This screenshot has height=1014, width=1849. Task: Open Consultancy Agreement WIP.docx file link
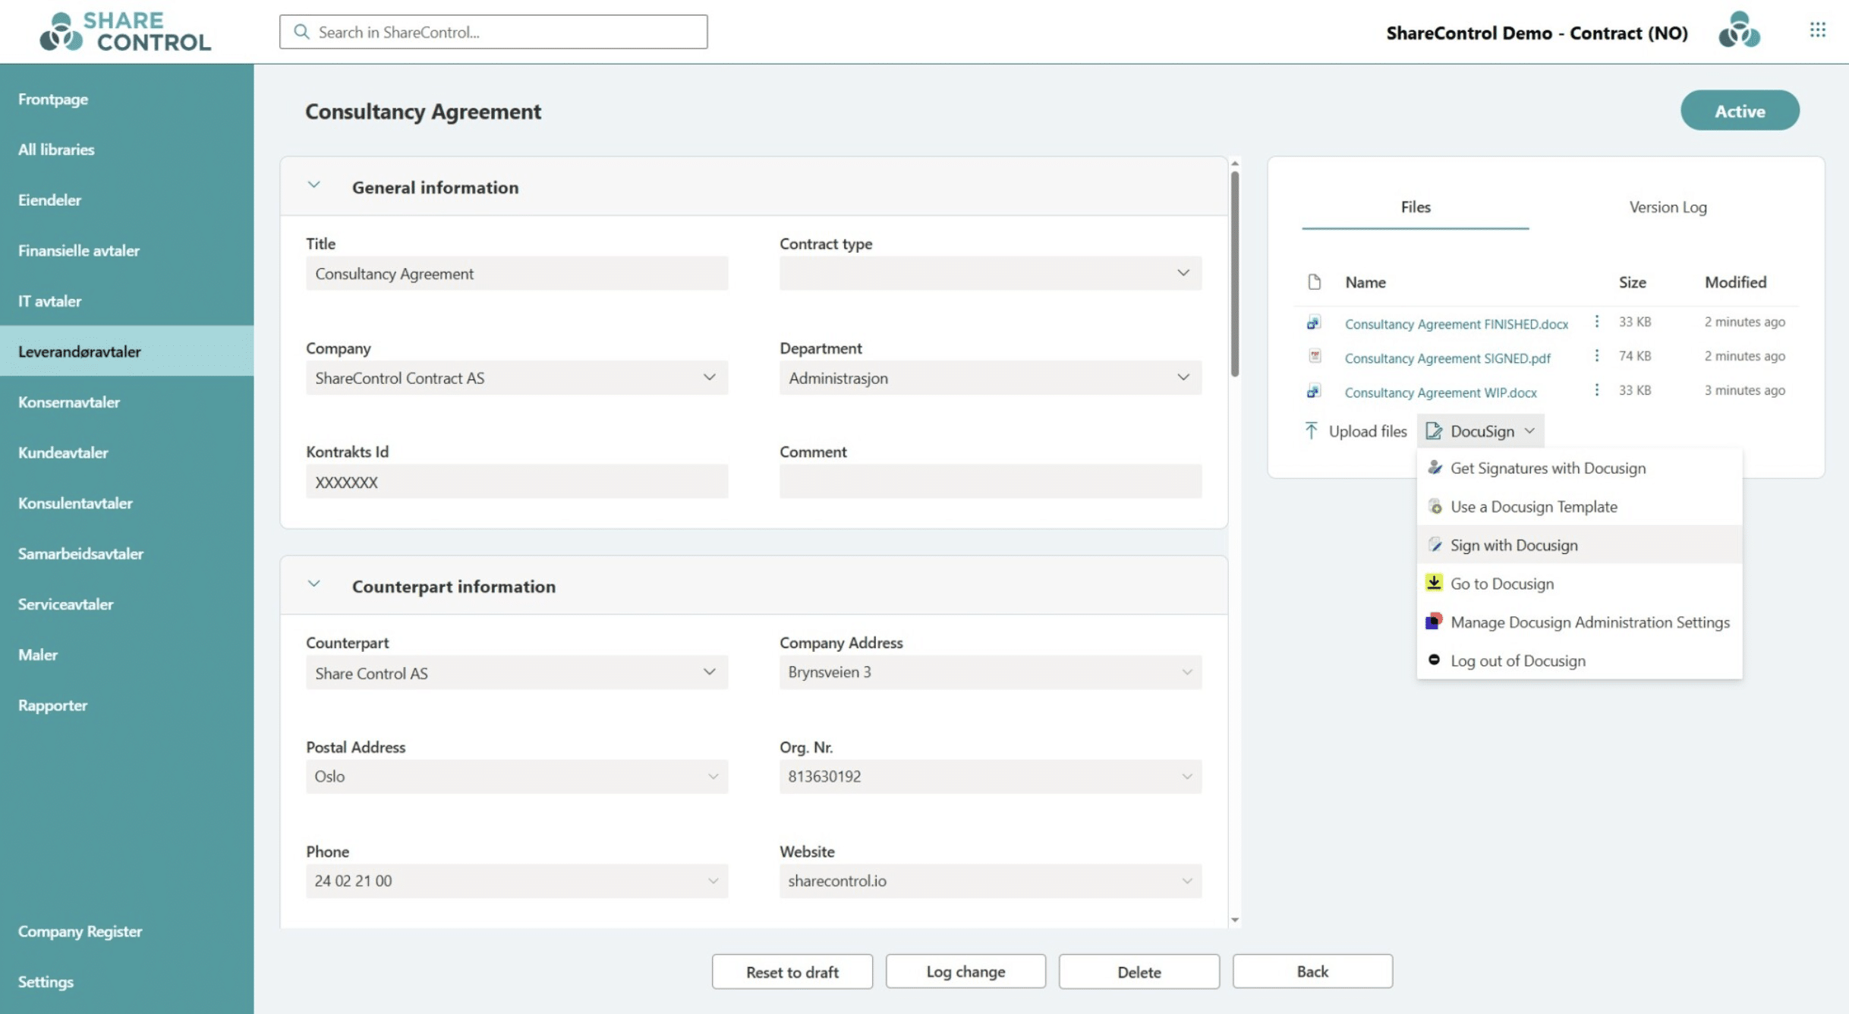(1440, 392)
